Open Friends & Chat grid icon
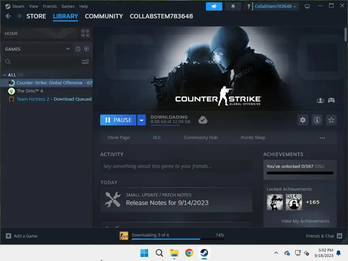Screen dimensions: 348x261 [340, 236]
